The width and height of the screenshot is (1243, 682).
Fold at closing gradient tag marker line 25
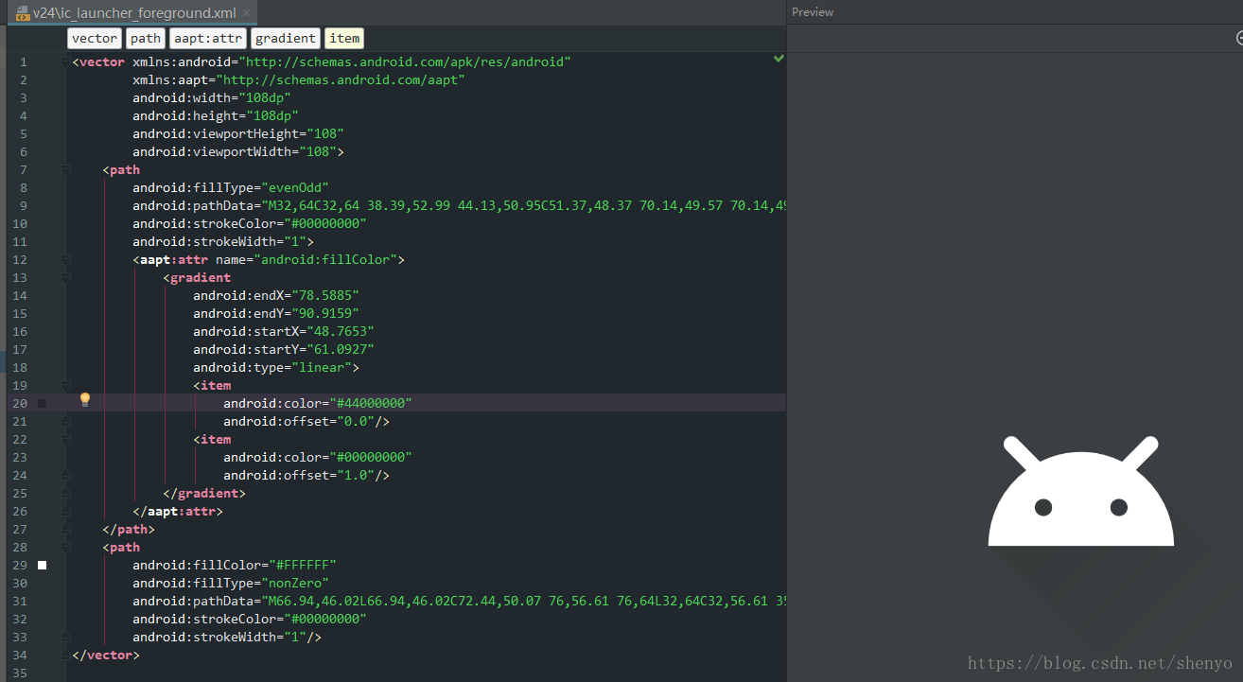click(x=65, y=493)
